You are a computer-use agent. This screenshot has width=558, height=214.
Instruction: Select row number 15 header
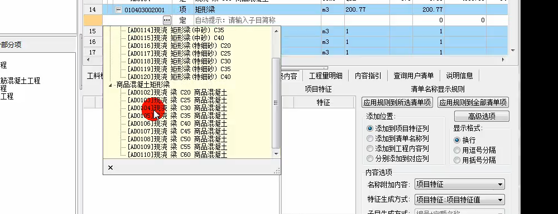coord(93,32)
